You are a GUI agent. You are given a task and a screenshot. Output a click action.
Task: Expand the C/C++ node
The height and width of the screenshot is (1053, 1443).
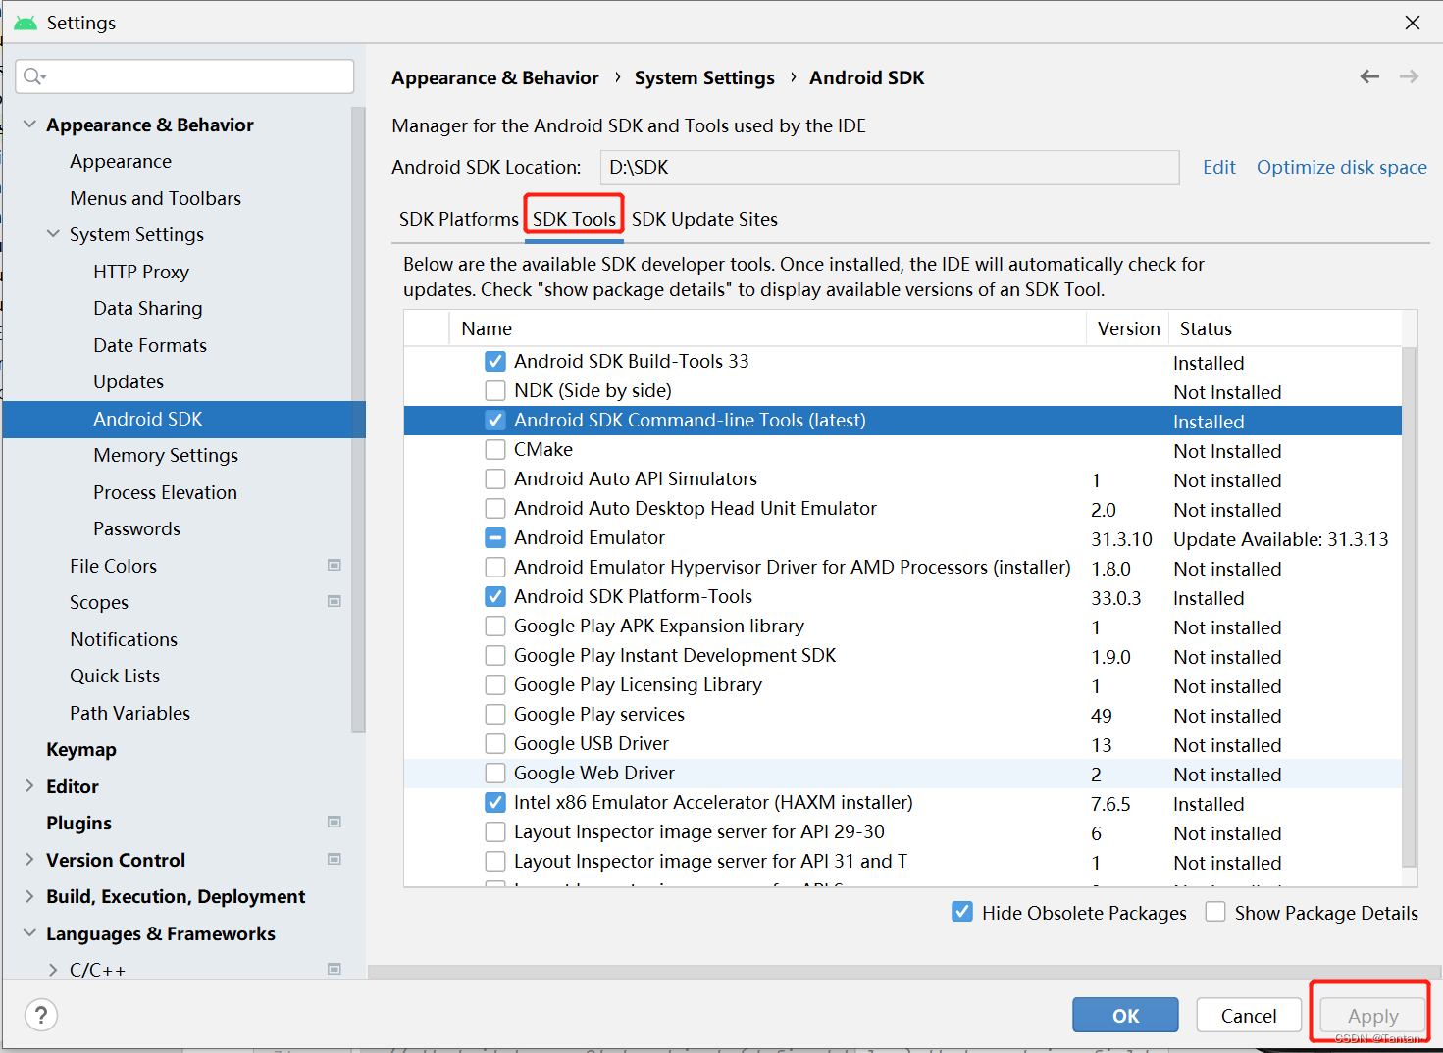[53, 970]
